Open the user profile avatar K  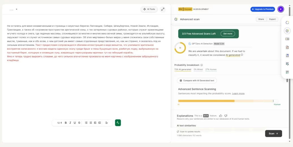[x=281, y=9]
